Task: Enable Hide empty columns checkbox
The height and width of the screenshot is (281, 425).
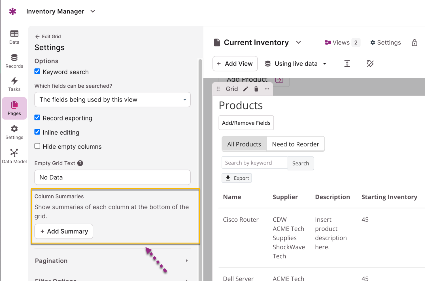Action: 37,146
